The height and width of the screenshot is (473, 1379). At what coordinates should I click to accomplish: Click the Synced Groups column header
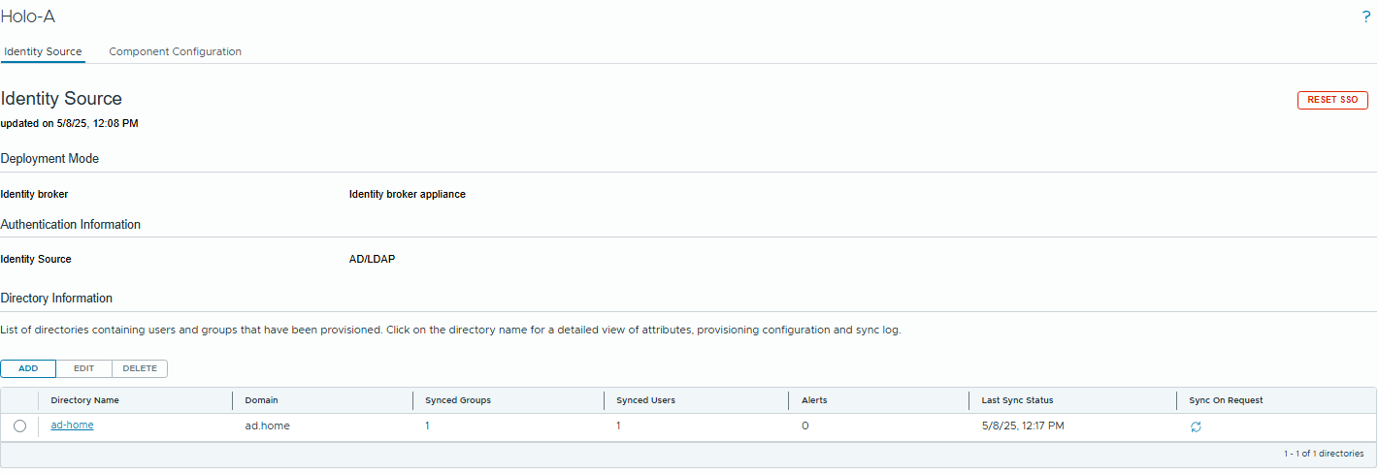tap(458, 400)
